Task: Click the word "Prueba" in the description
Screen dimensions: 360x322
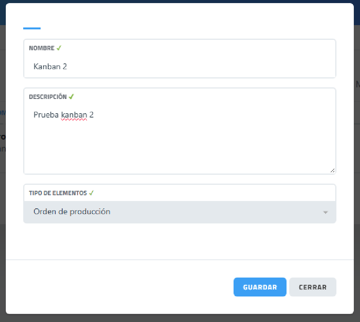Action: tap(46, 115)
